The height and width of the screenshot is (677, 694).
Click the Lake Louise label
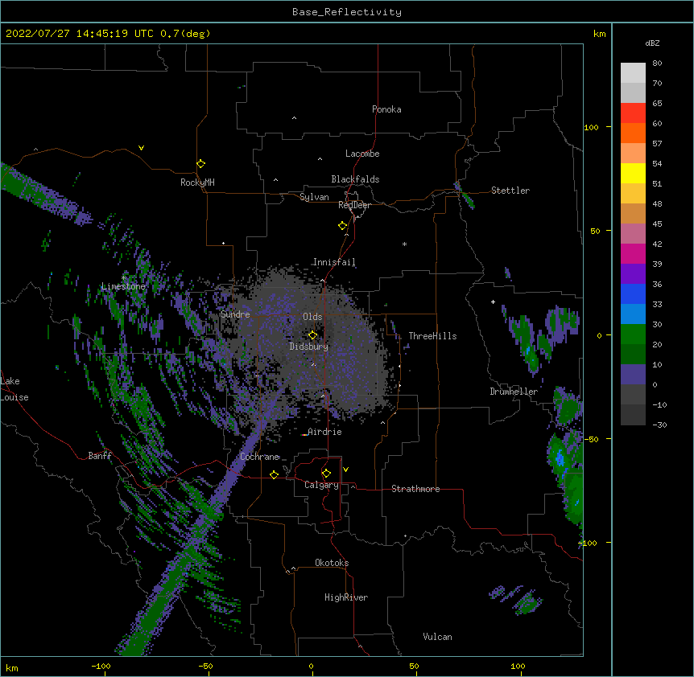[14, 389]
